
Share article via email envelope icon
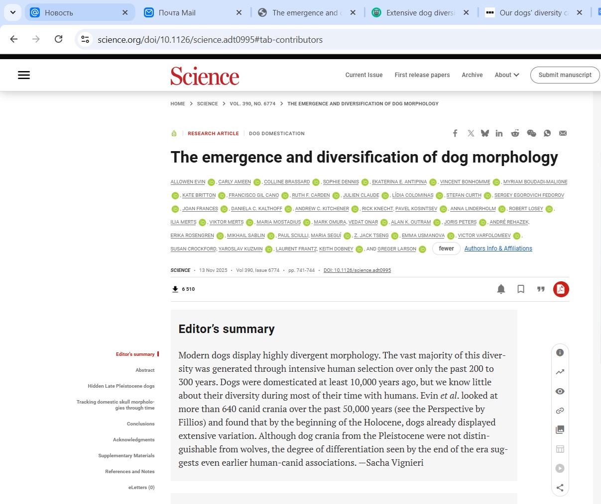coord(563,133)
